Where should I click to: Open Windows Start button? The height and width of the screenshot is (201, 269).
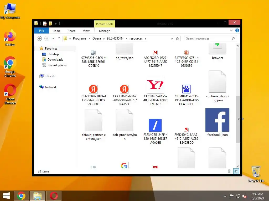[x=6, y=196]
